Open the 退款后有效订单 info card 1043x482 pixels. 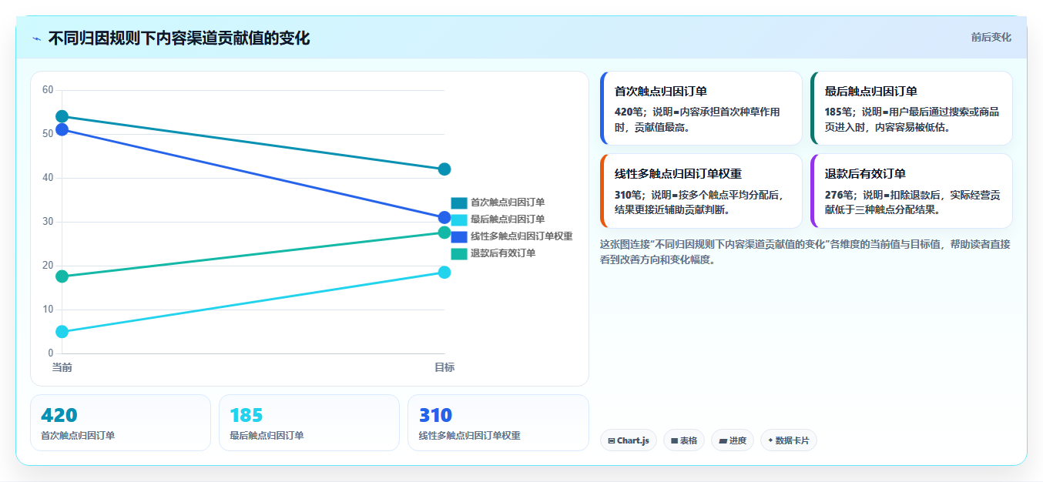(911, 191)
